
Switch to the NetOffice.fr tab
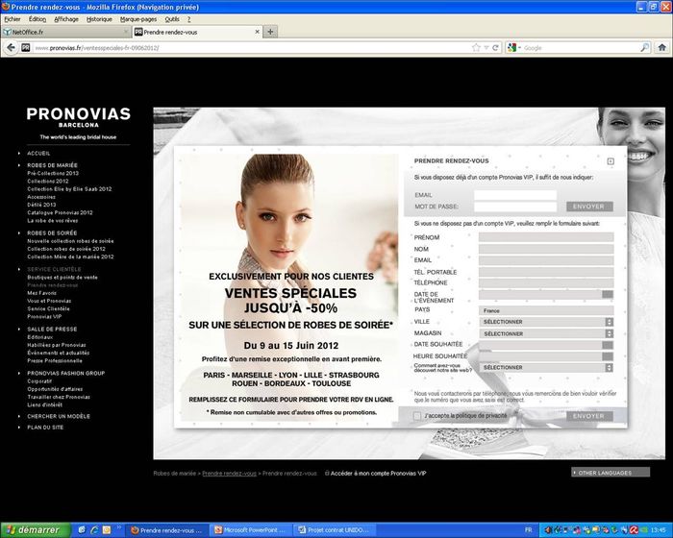pyautogui.click(x=65, y=32)
